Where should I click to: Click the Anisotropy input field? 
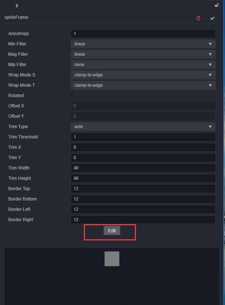143,34
